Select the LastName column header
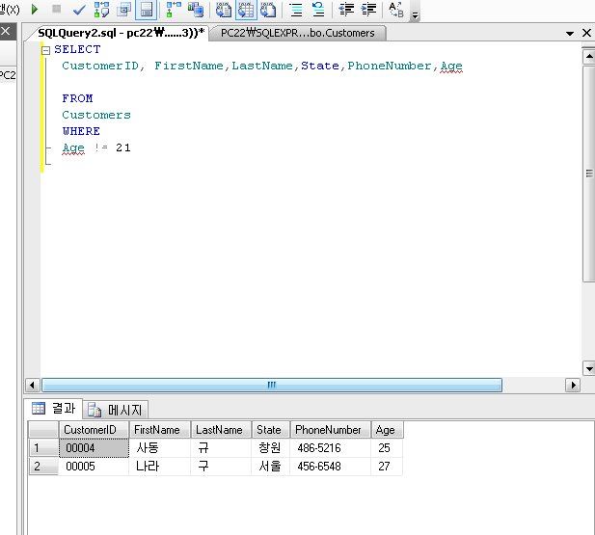This screenshot has width=595, height=535. tap(221, 430)
